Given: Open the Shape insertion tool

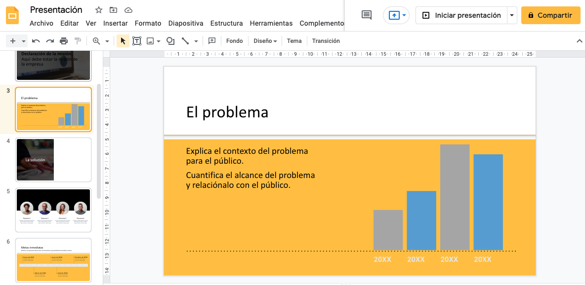Looking at the screenshot, I should click(x=170, y=41).
